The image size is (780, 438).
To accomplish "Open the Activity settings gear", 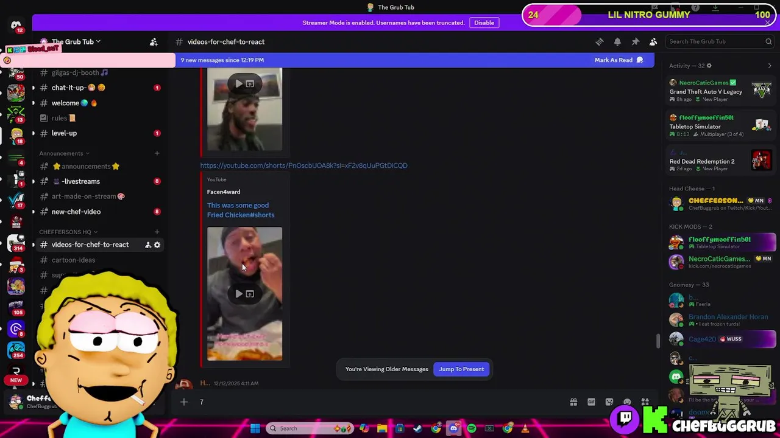I will 709,66.
